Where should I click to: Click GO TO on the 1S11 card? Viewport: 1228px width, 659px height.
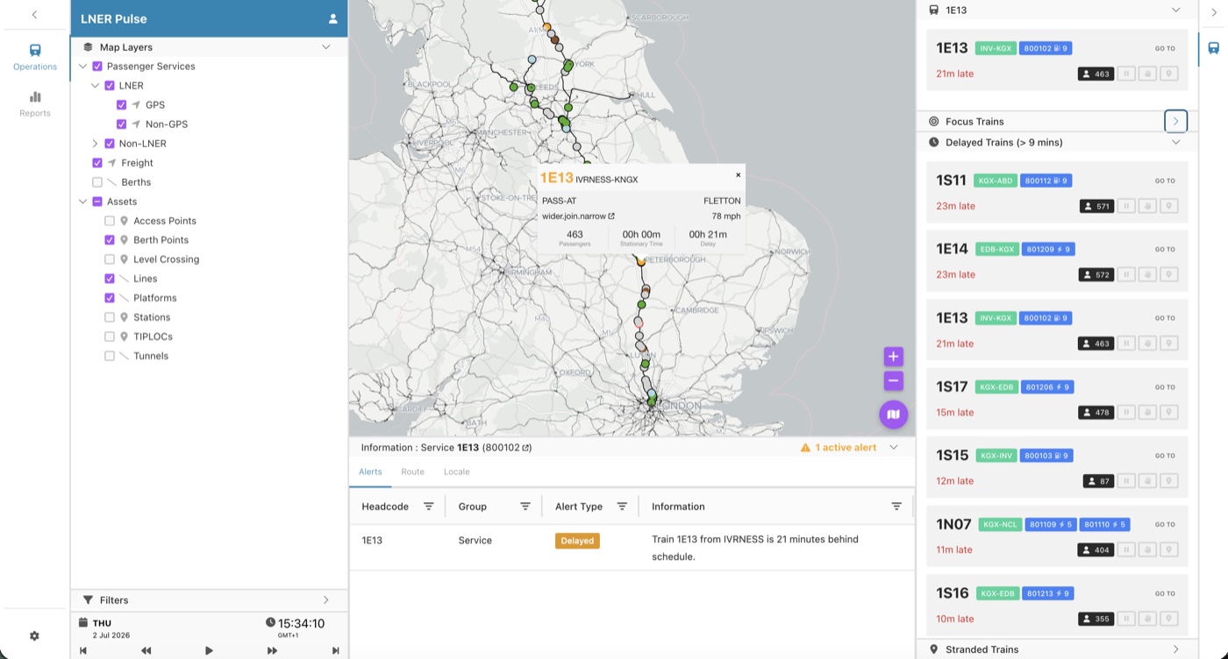pyautogui.click(x=1165, y=181)
